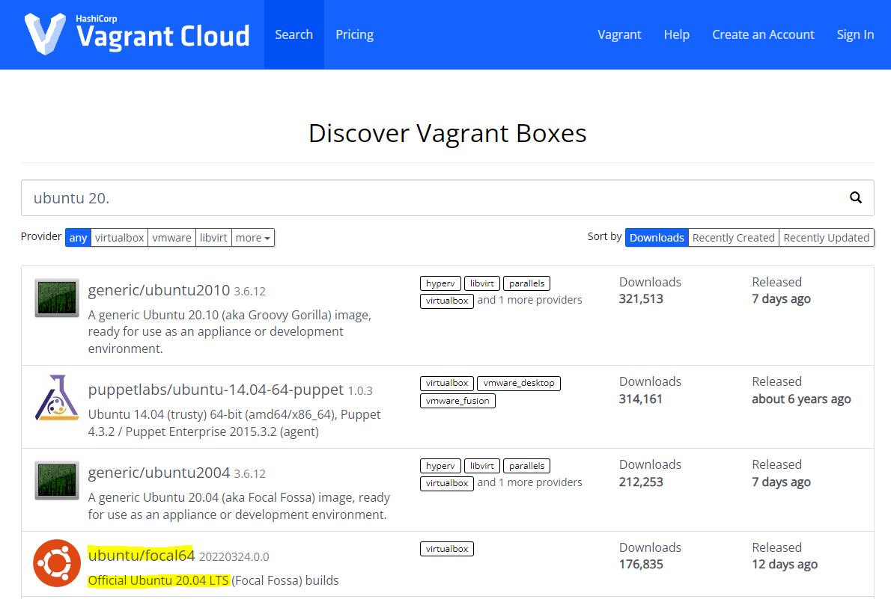Image resolution: width=891 pixels, height=599 pixels.
Task: Click 'and 1 more providers' on generic/ubuntu2010
Action: pyautogui.click(x=529, y=300)
